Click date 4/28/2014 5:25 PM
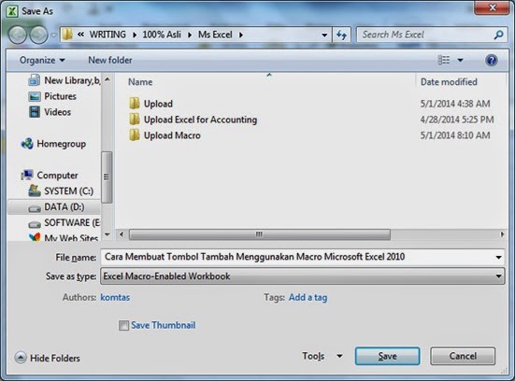Screen dimensions: 515x381 (x=457, y=120)
